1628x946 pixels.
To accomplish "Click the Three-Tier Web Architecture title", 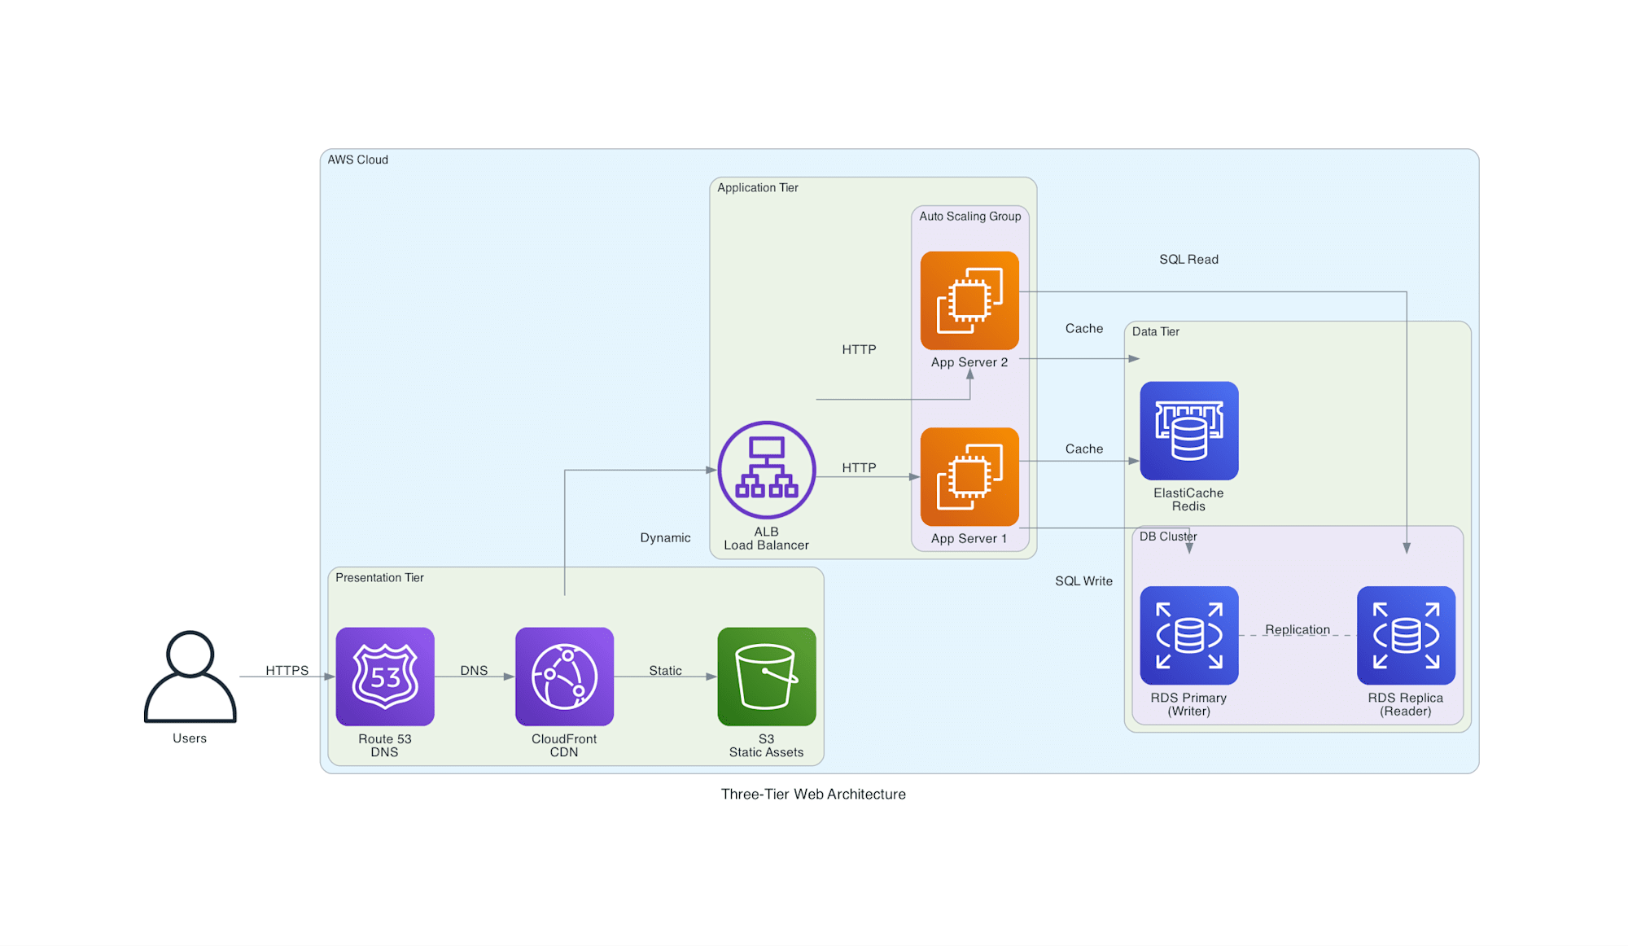I will 812,794.
